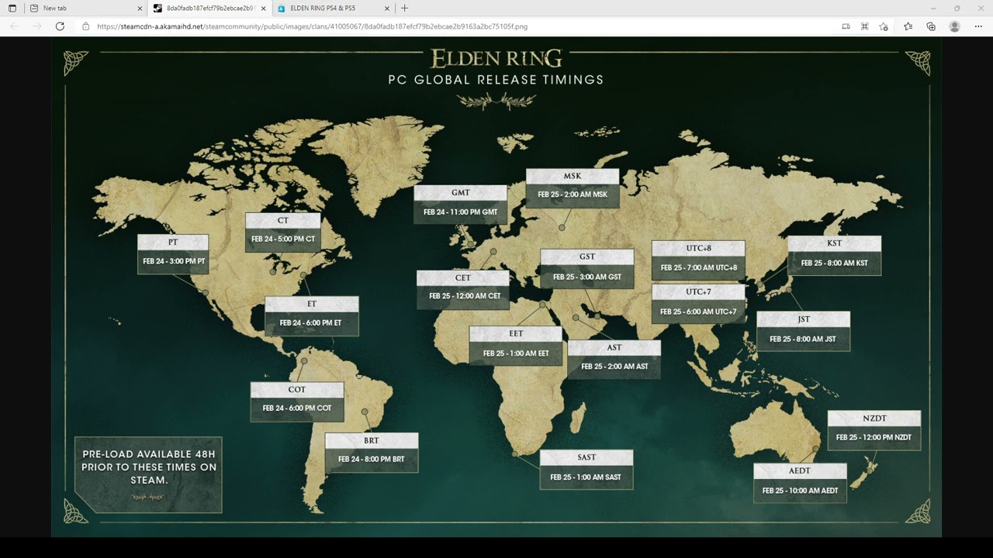The image size is (993, 558).
Task: Create a QR code for this page
Action: (x=864, y=26)
